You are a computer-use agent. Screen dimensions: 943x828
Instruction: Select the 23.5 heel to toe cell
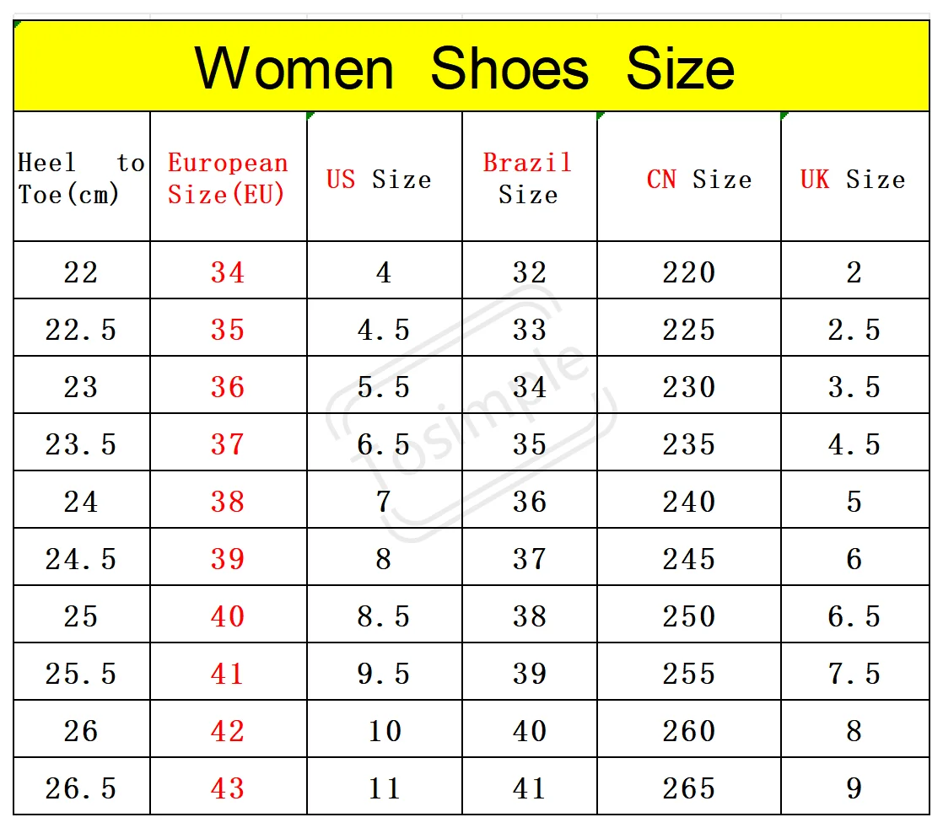click(x=81, y=444)
